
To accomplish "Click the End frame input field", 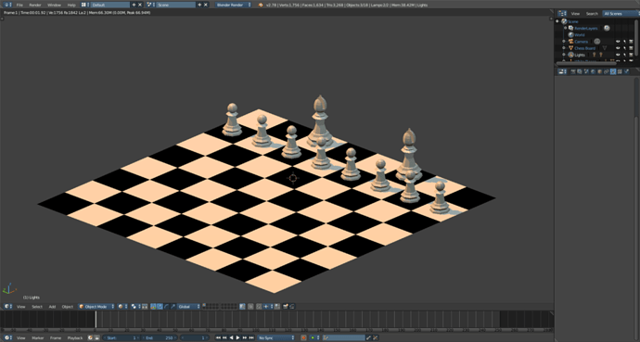I will click(x=160, y=338).
